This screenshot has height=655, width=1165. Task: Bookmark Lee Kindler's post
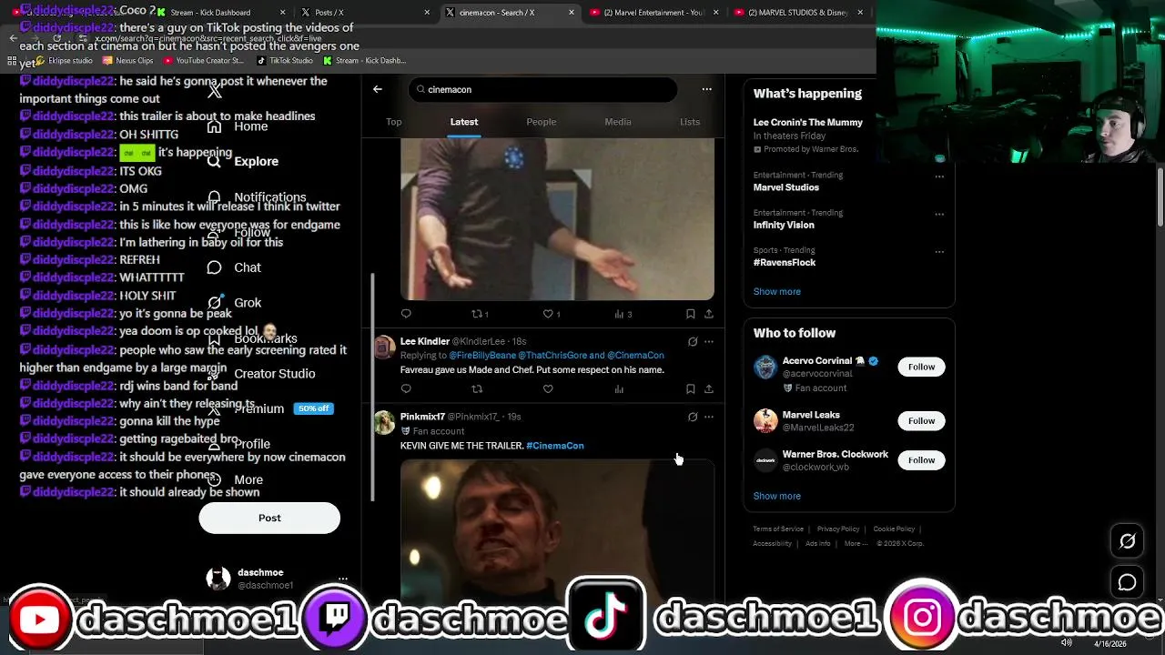tap(691, 389)
